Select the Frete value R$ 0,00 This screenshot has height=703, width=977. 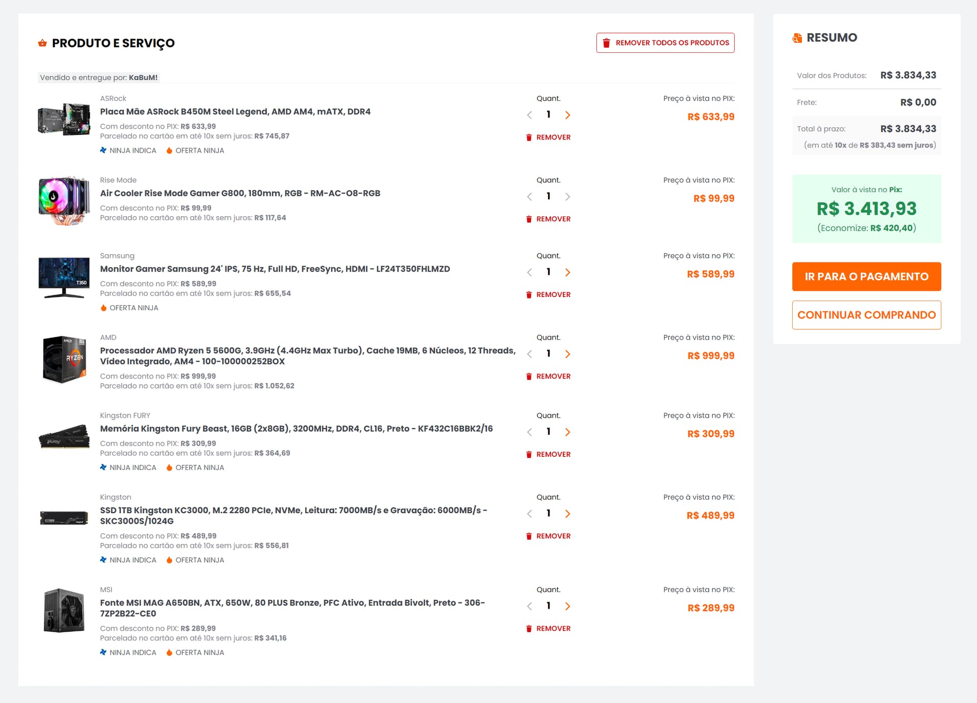coord(918,102)
